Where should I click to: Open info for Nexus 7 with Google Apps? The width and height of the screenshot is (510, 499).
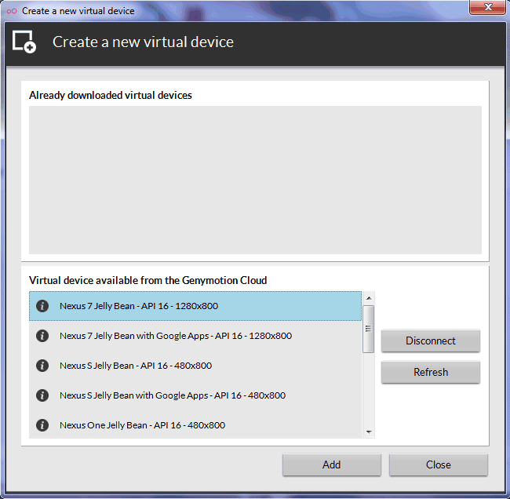pyautogui.click(x=42, y=336)
